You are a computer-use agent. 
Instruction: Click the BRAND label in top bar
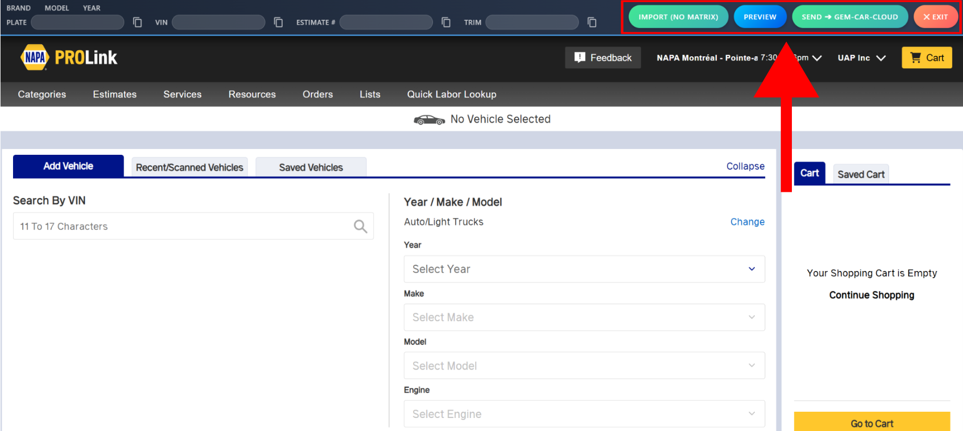19,8
